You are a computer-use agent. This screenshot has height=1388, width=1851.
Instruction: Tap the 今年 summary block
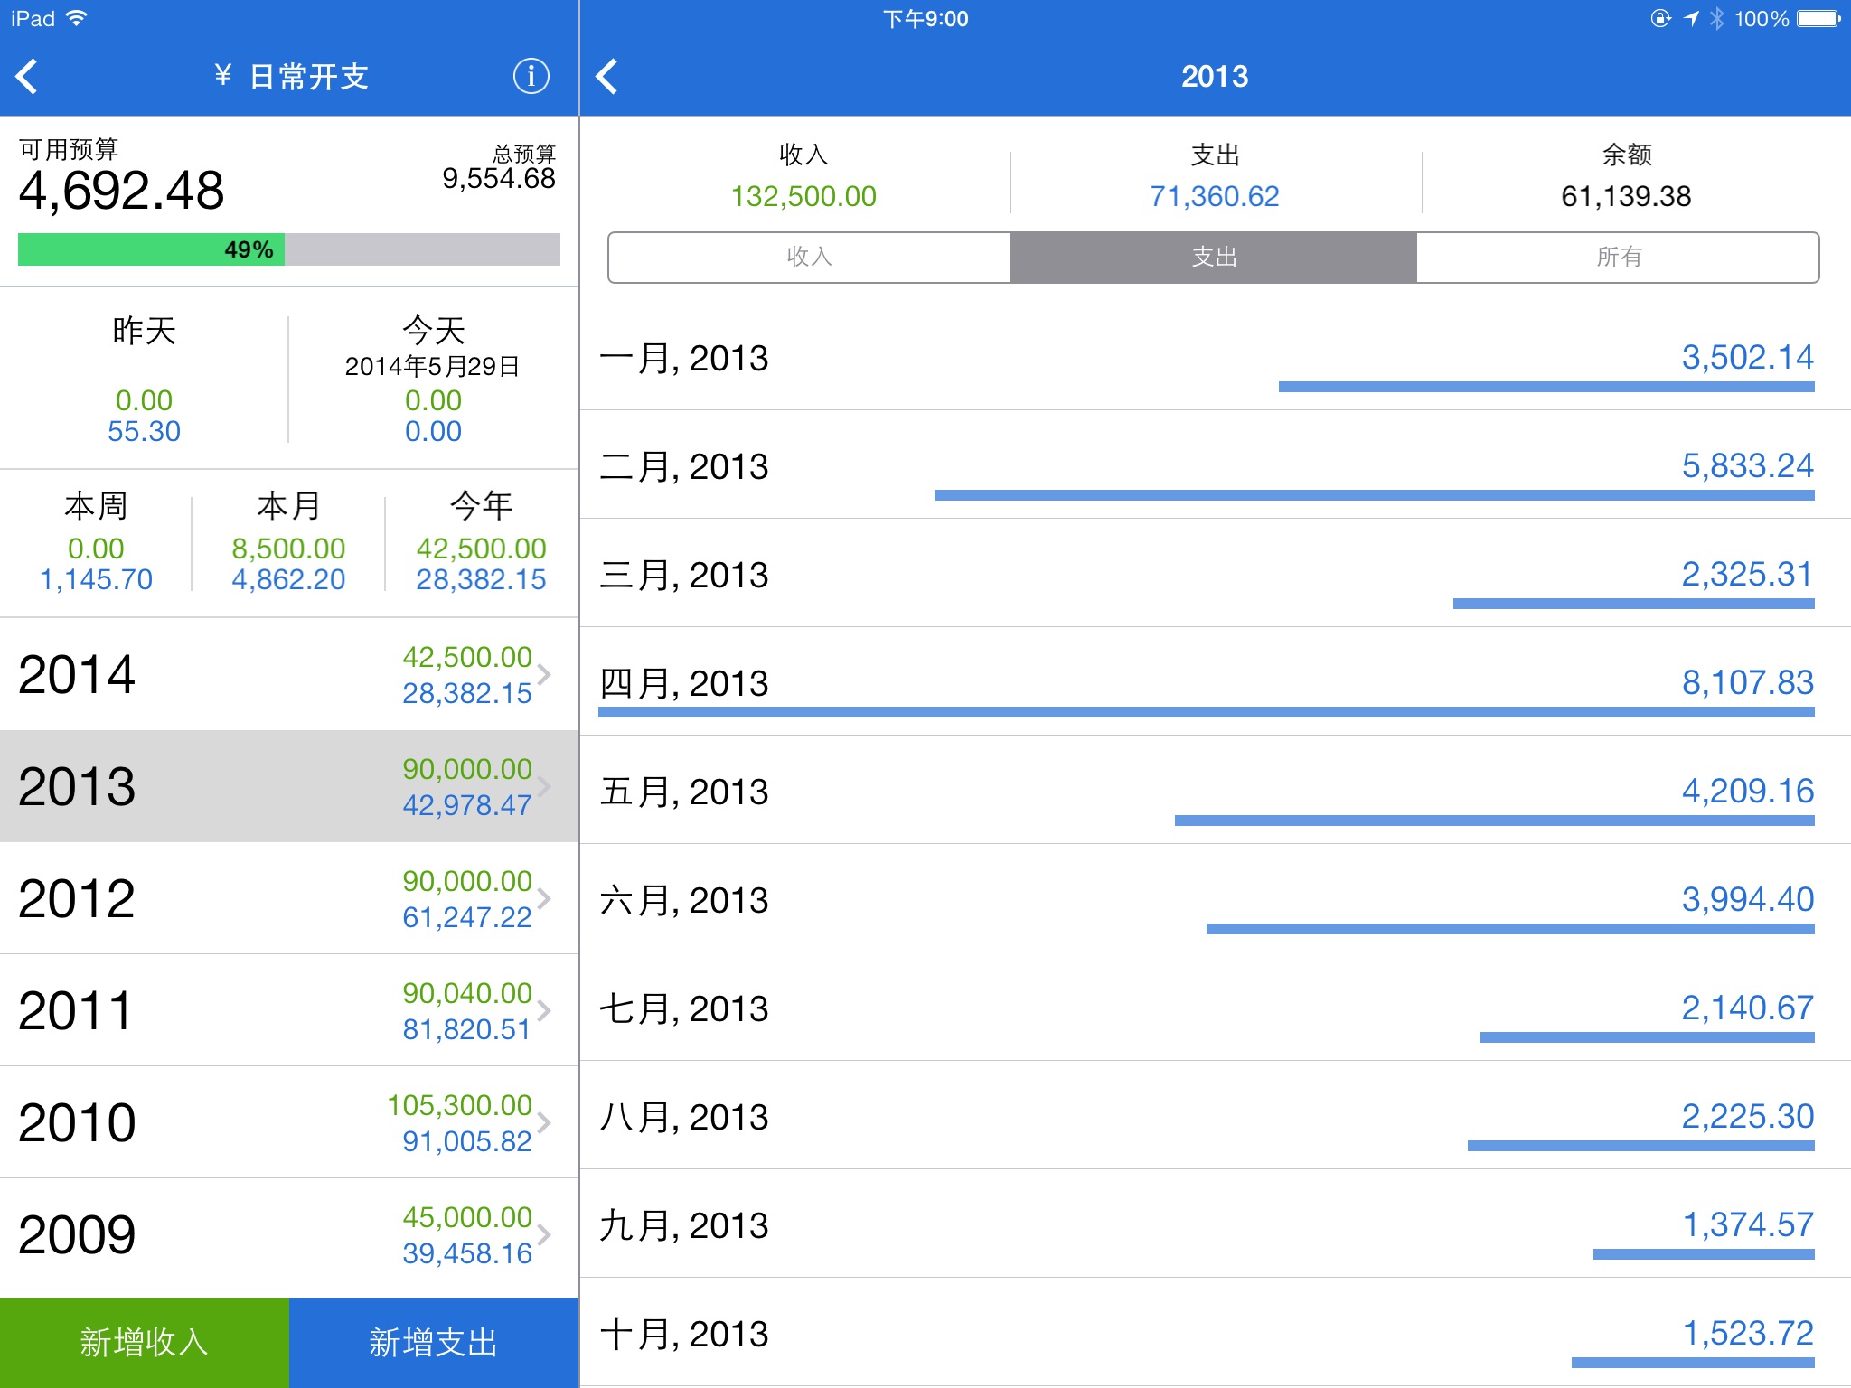482,542
